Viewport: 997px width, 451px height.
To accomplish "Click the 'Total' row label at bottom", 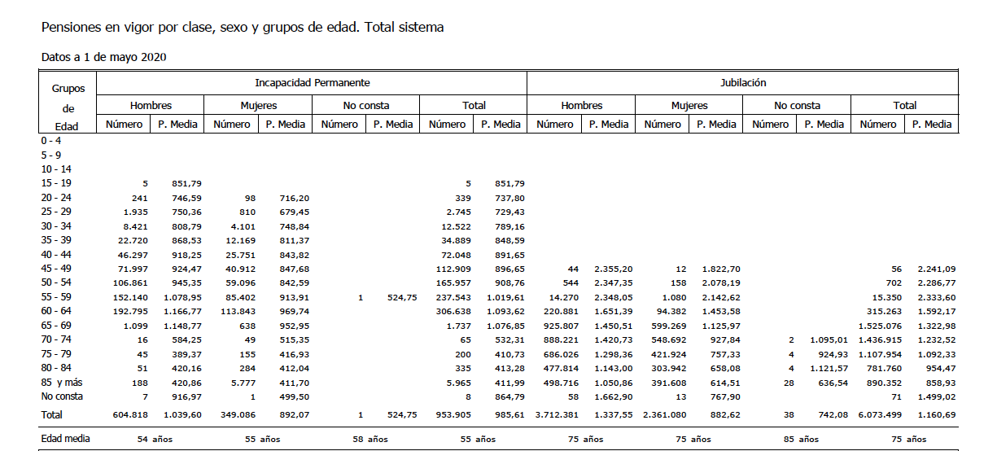I will pos(54,414).
